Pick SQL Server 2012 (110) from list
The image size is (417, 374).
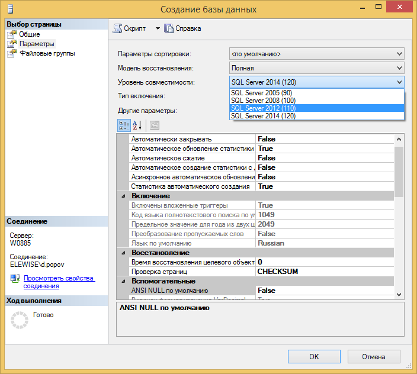click(262, 108)
